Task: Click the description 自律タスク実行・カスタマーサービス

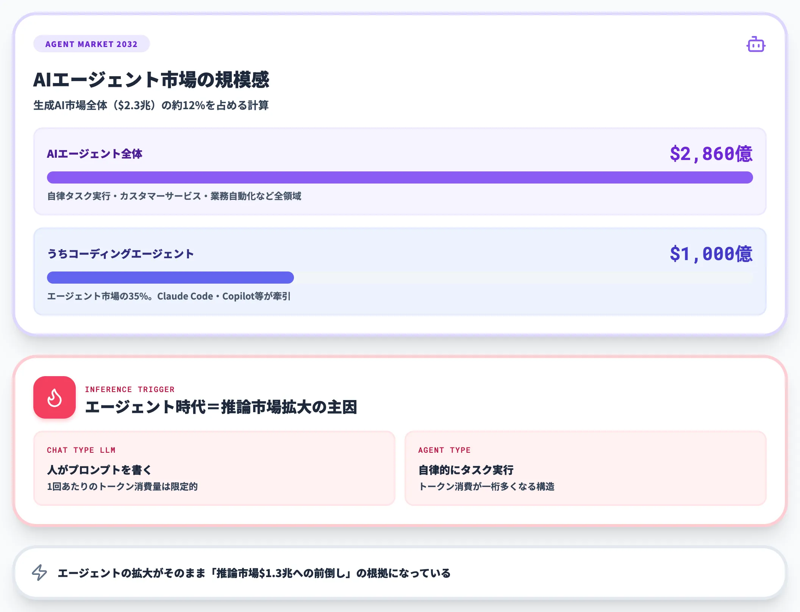Action: point(174,196)
